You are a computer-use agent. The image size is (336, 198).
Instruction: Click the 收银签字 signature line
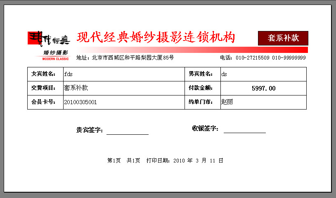245,133
